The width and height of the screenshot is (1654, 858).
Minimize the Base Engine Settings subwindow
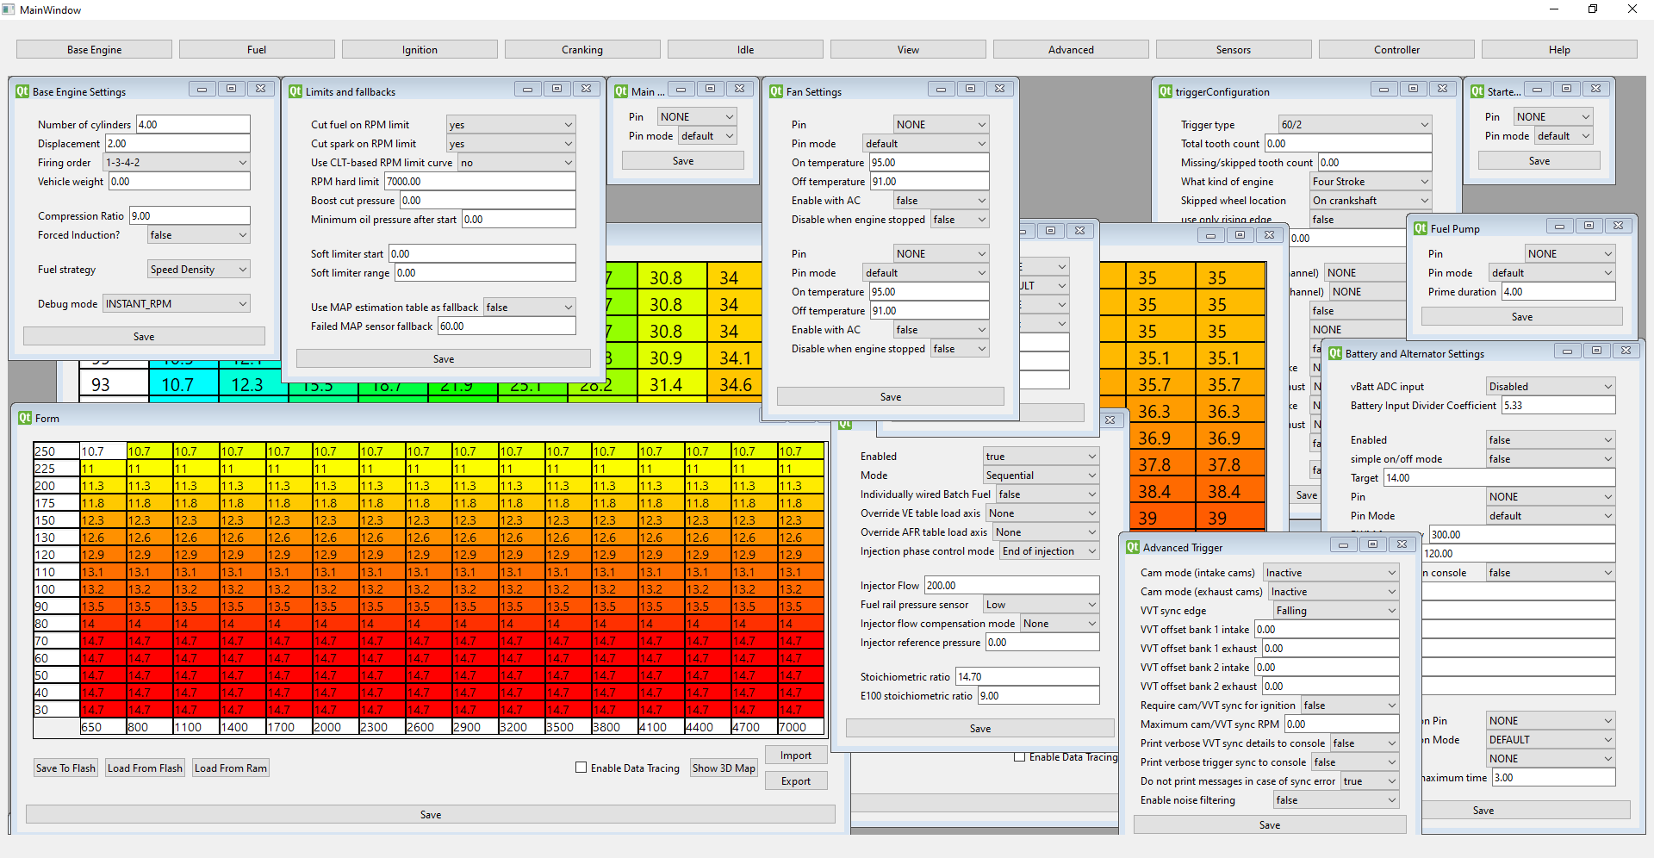202,89
